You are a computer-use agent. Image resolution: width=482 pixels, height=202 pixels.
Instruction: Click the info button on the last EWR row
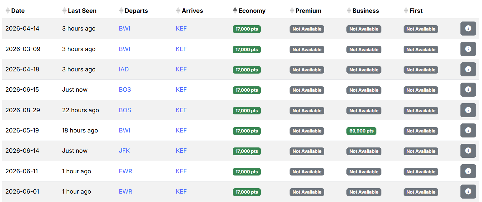[x=468, y=191]
